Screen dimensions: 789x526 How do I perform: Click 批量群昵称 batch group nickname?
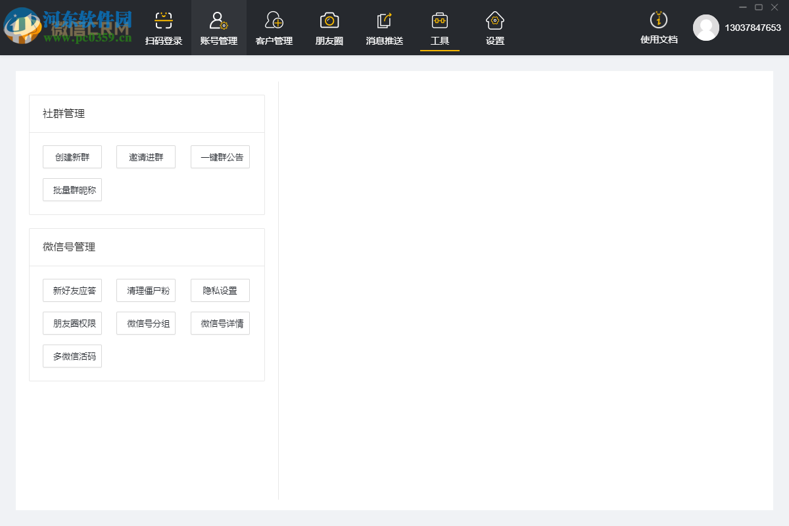click(x=72, y=189)
